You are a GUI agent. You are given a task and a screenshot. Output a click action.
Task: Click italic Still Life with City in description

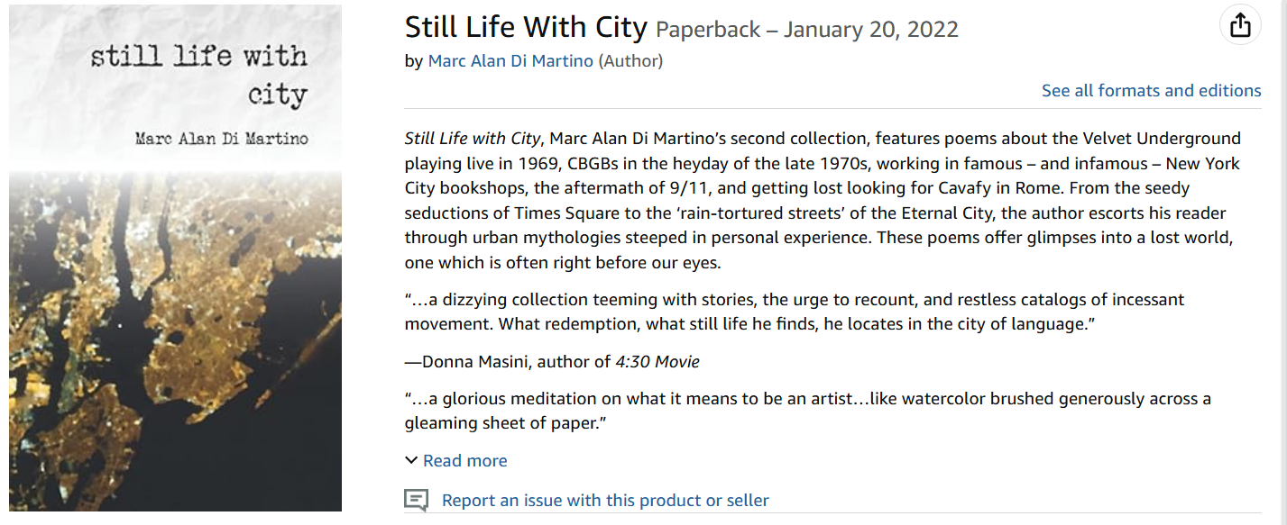[472, 139]
